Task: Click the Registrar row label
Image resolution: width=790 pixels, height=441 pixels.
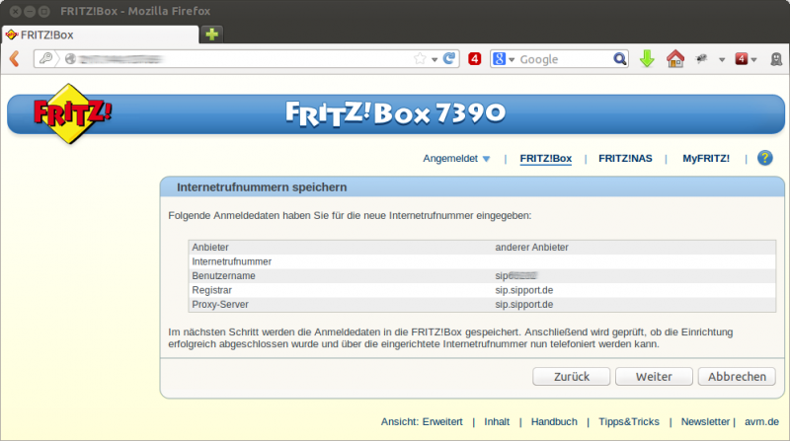Action: [x=211, y=290]
